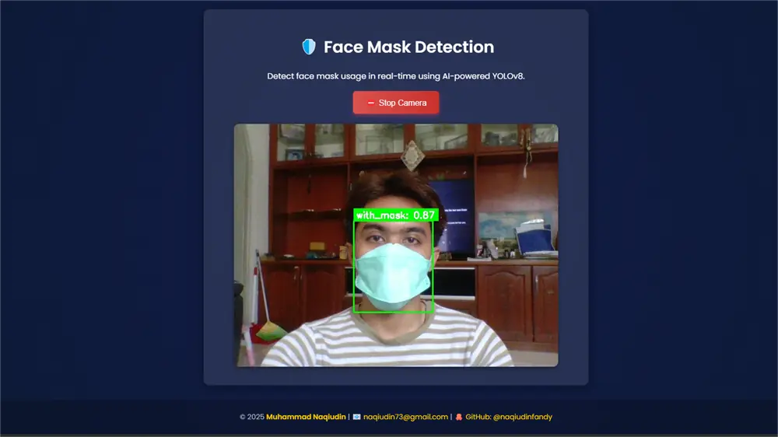Click the blue shield icon beside title

[x=309, y=47]
